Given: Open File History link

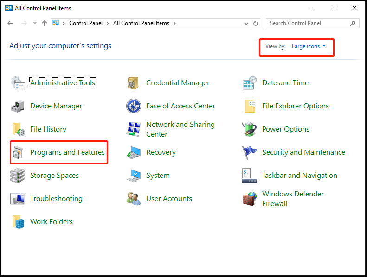Looking at the screenshot, I should coord(48,129).
